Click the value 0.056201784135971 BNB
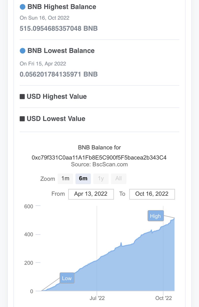This screenshot has height=307, width=199. tap(59, 74)
